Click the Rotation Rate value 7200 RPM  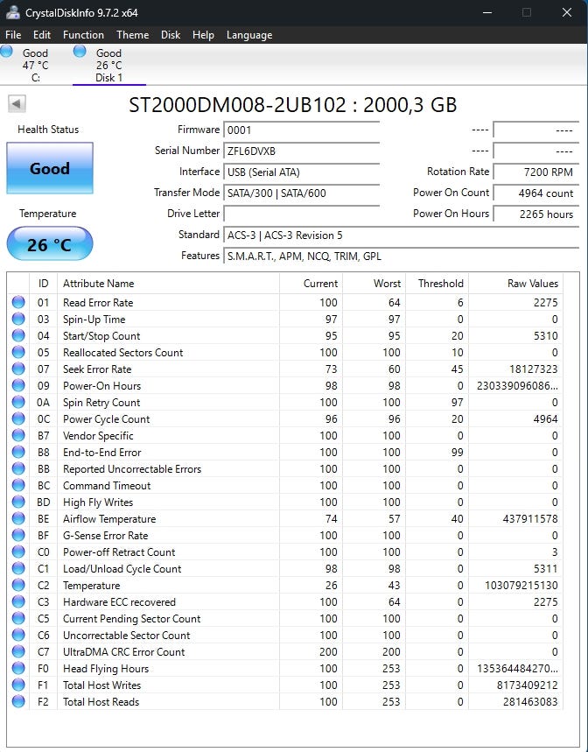click(535, 172)
